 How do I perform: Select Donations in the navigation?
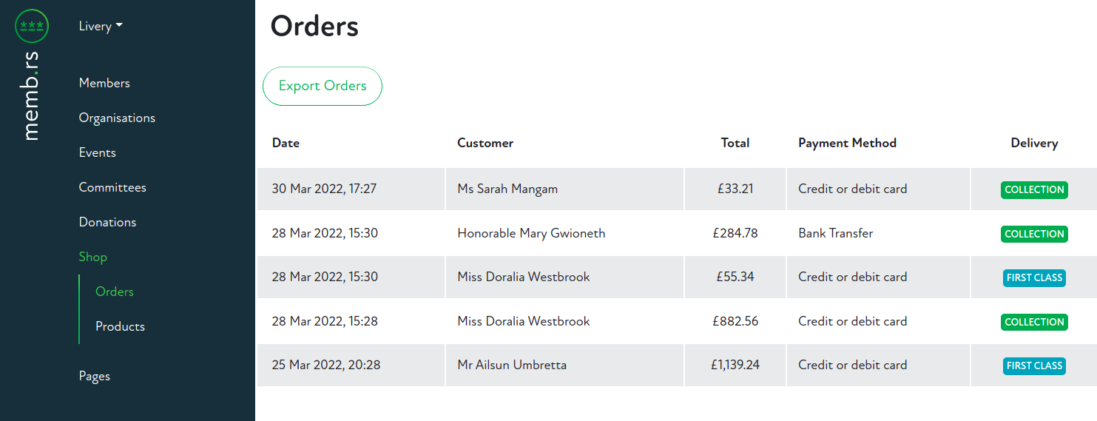pyautogui.click(x=107, y=222)
